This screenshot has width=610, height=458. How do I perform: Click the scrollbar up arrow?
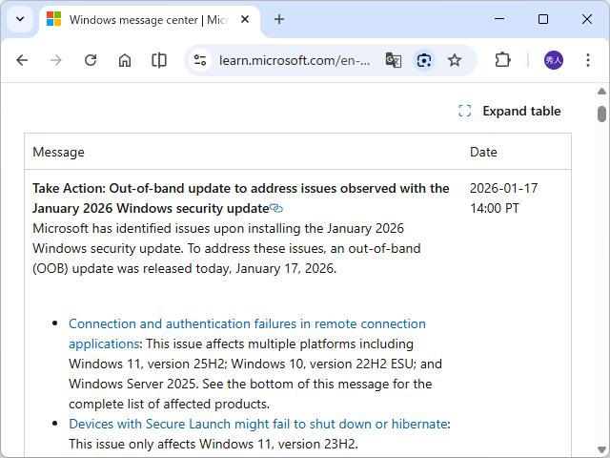(x=601, y=92)
